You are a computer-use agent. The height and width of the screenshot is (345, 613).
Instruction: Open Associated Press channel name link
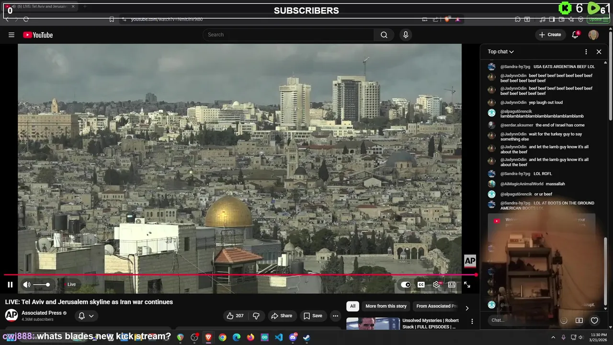pyautogui.click(x=42, y=313)
